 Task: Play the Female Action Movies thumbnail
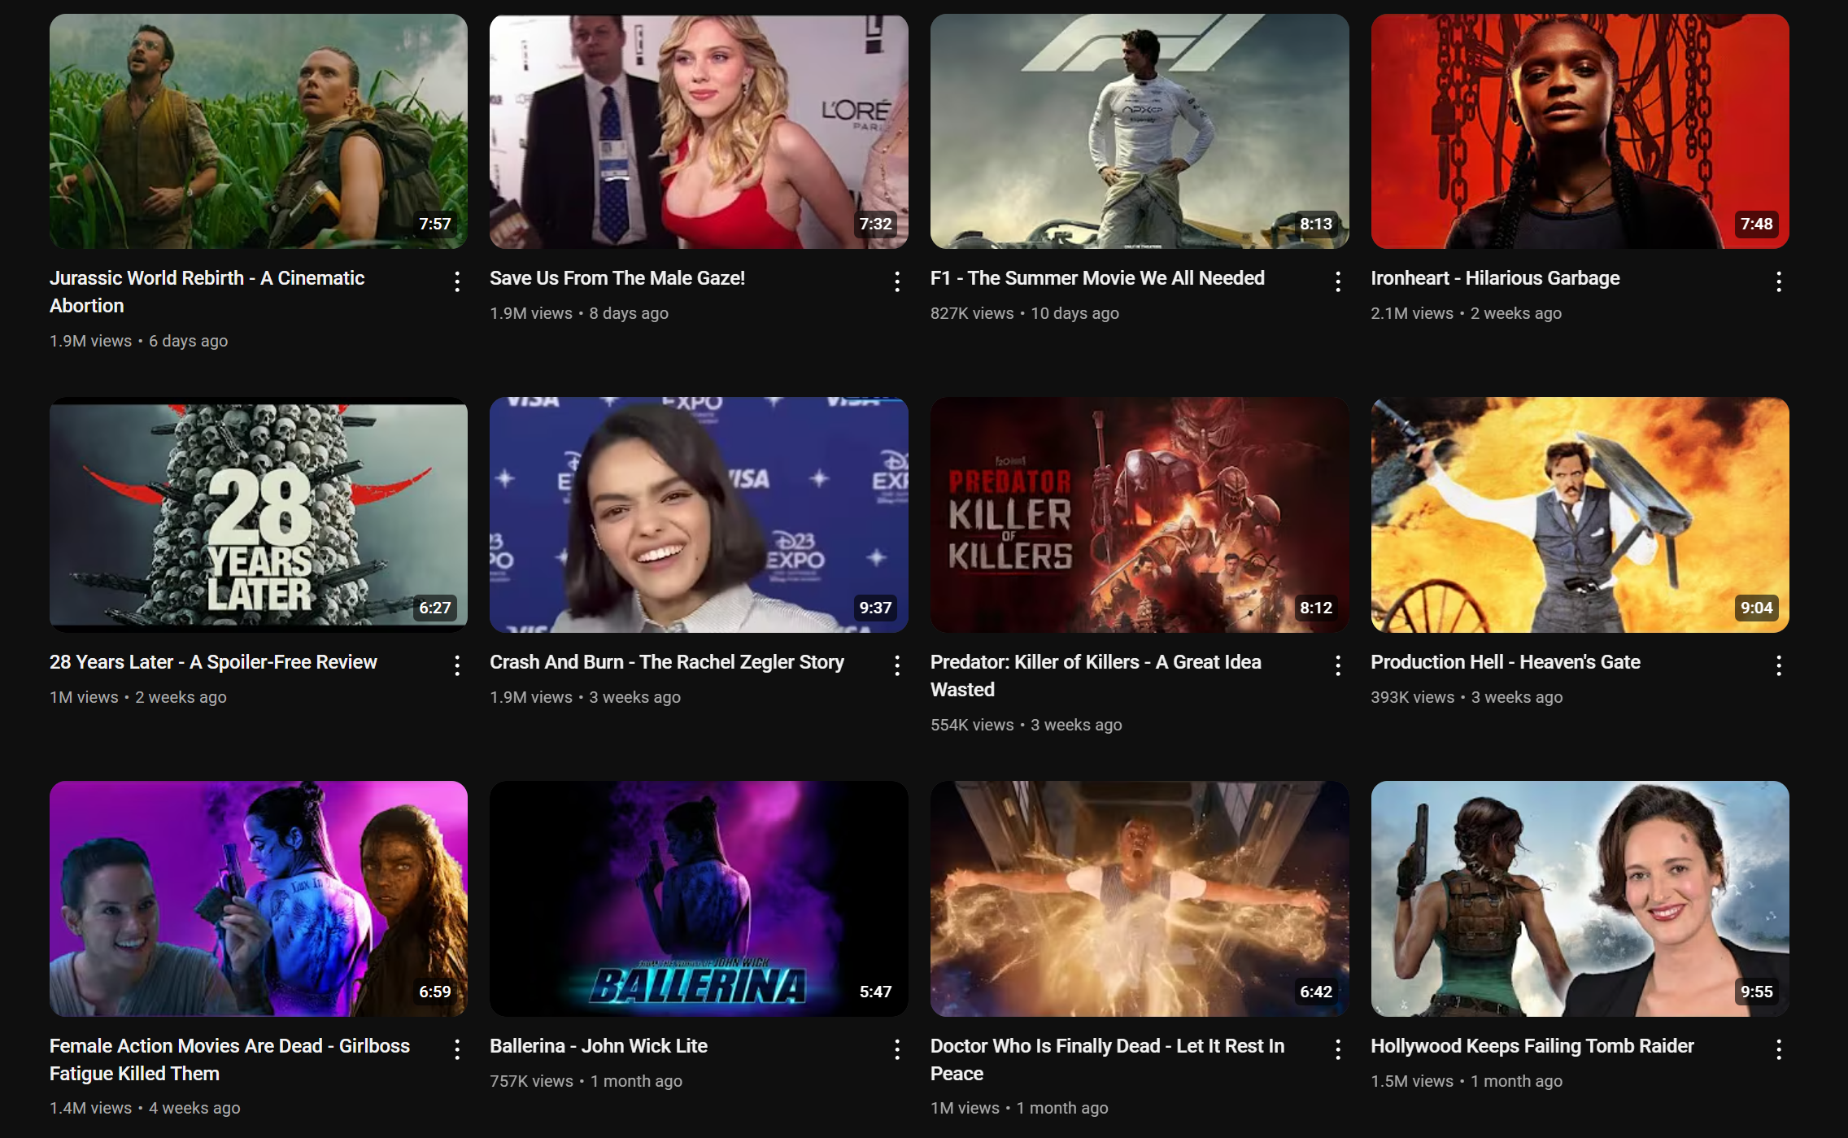[x=259, y=899]
